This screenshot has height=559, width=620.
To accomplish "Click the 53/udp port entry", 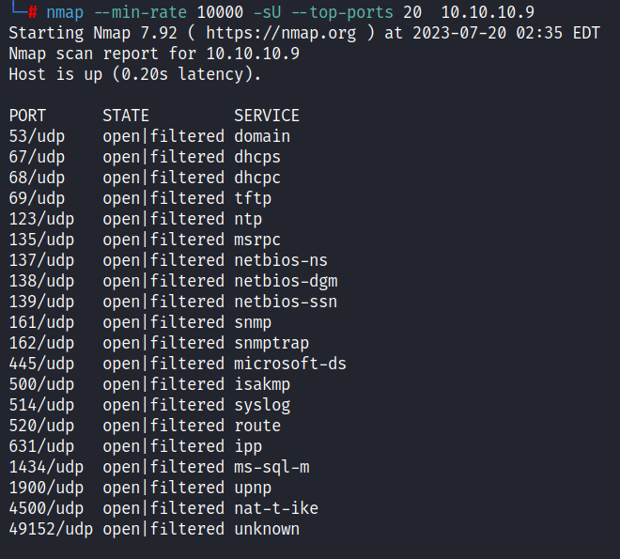I will (x=37, y=136).
